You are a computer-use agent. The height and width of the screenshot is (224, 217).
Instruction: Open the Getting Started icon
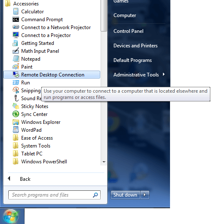click(x=15, y=43)
